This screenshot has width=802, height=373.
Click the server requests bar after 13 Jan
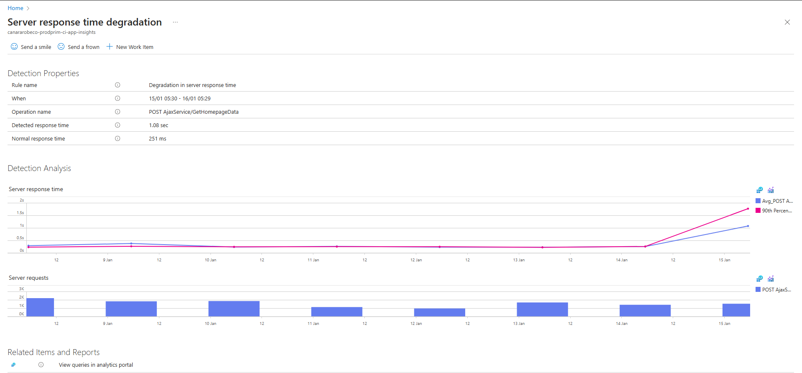click(542, 309)
